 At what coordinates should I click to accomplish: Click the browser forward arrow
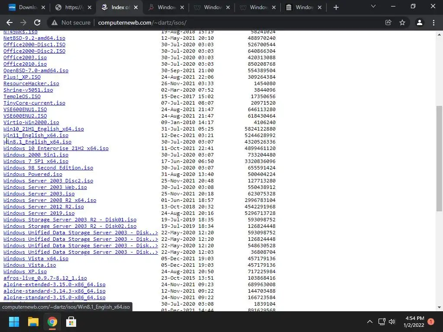(x=23, y=22)
